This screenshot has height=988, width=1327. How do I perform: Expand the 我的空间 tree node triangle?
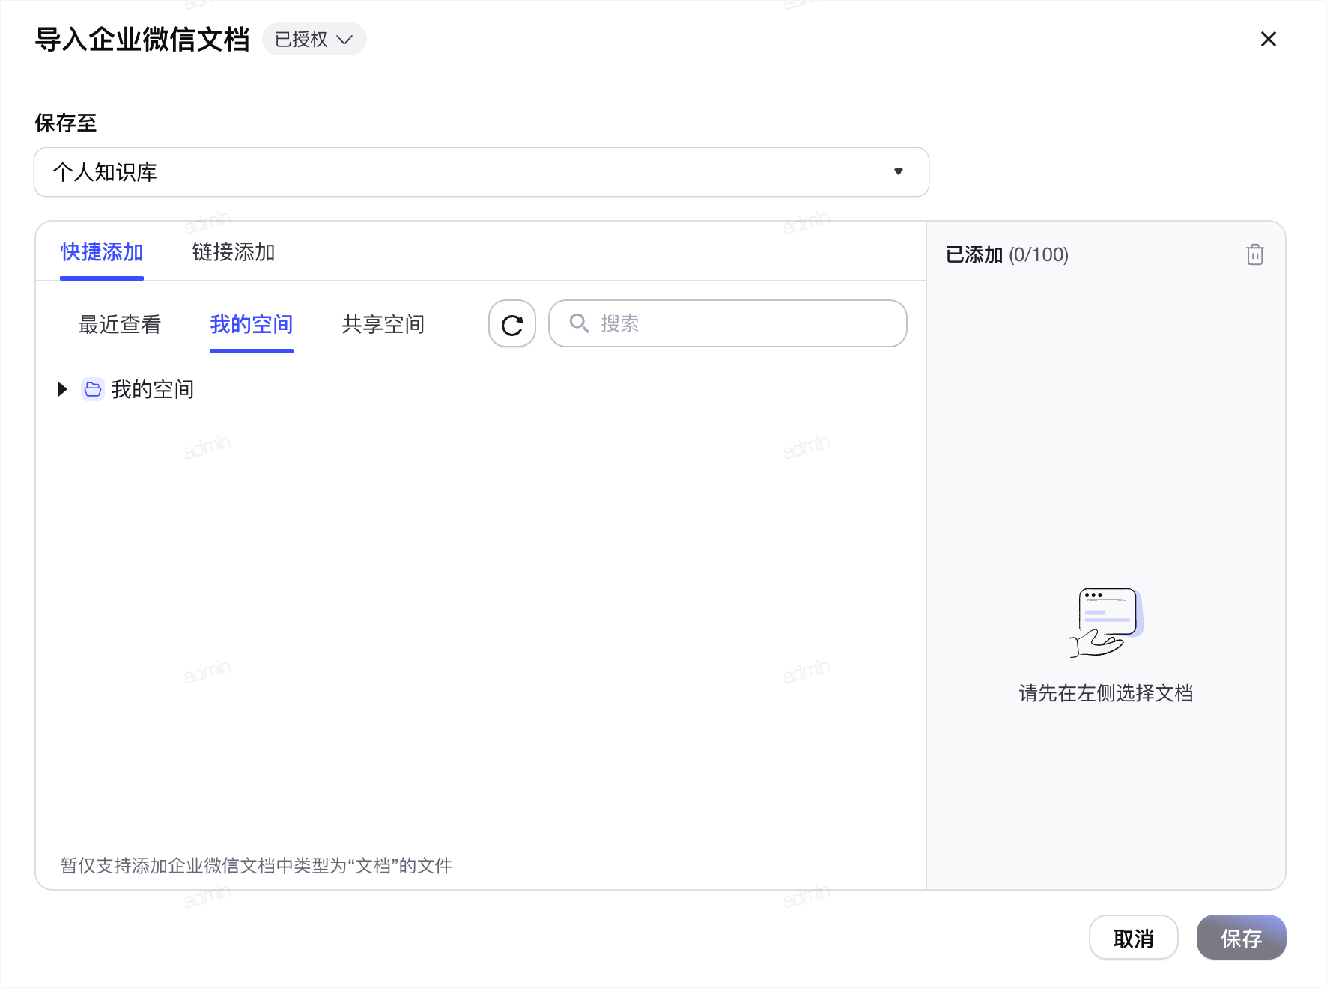point(63,389)
